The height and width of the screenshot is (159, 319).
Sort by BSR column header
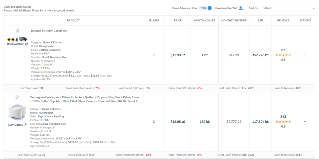point(259,21)
